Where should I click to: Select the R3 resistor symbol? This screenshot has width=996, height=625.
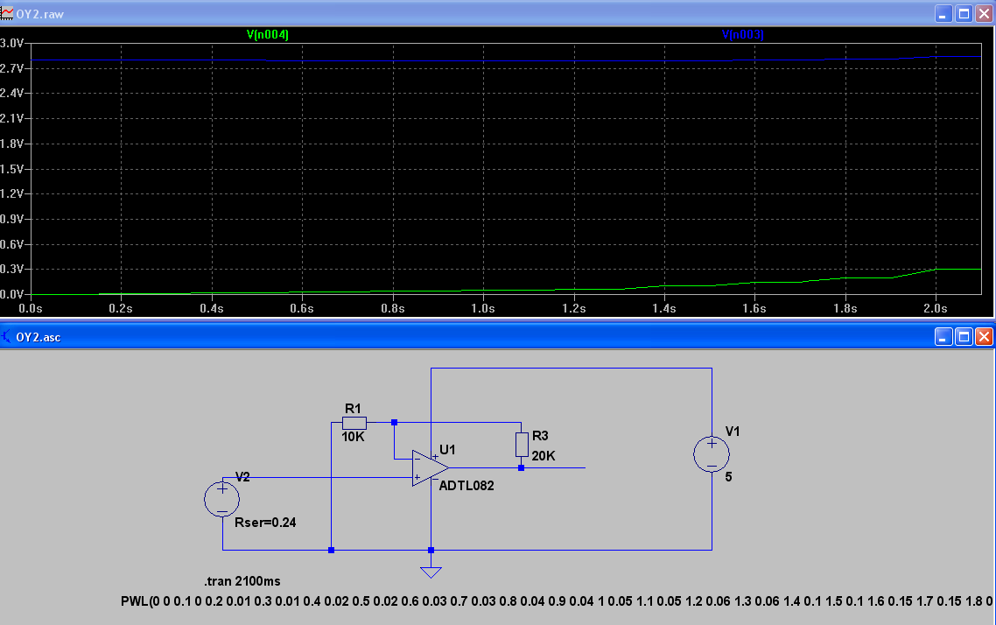click(x=521, y=445)
